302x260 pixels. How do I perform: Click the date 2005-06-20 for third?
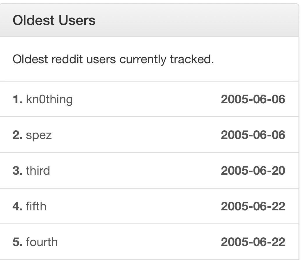(x=253, y=171)
